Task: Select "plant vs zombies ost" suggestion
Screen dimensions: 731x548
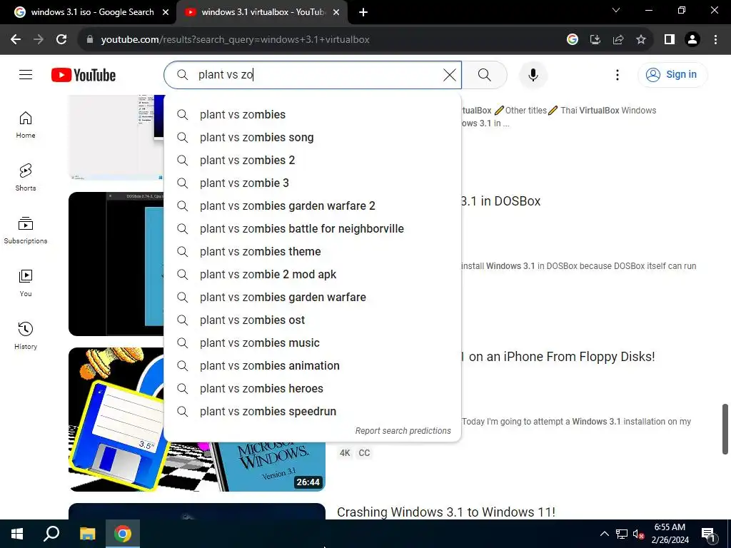Action: tap(313, 320)
